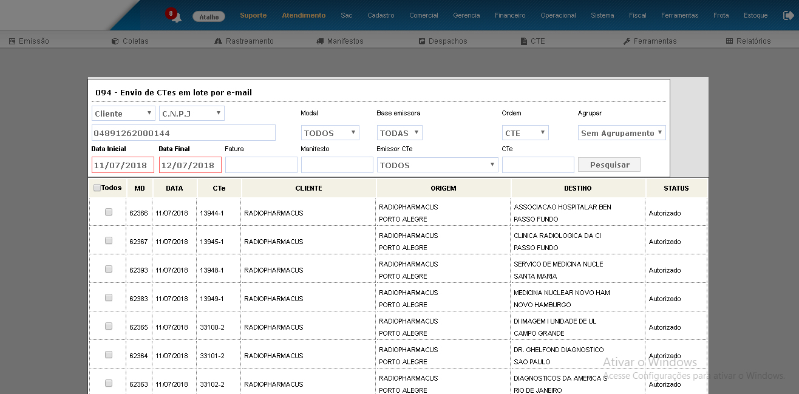Tick the checkbox for CTe 13944-1

(109, 212)
